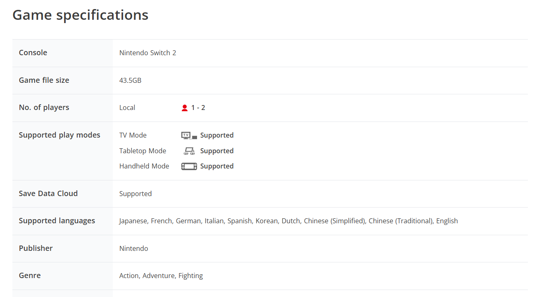Click the Supported play modes label

(59, 135)
